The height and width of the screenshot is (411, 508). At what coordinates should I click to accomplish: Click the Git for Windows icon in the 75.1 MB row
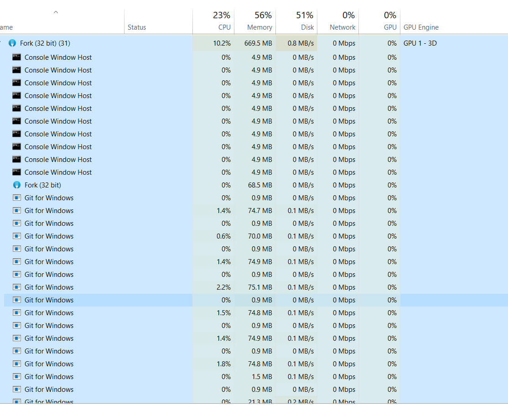[17, 287]
